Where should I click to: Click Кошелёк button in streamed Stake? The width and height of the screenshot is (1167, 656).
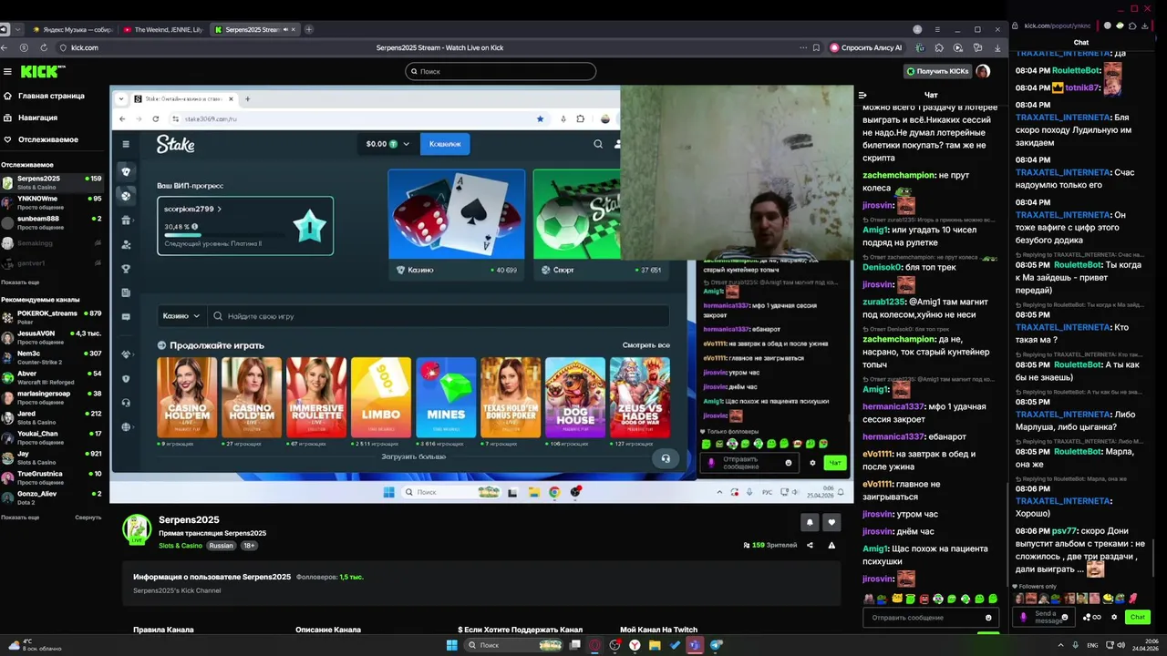(x=445, y=144)
